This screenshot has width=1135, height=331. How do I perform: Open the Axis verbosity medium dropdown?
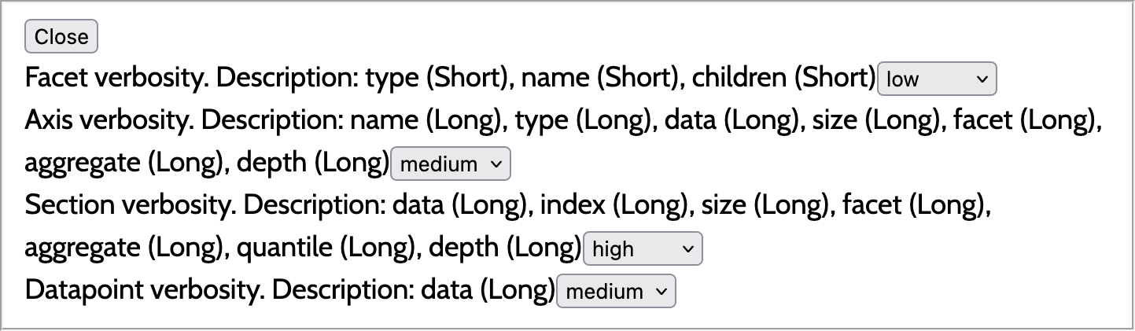[450, 164]
